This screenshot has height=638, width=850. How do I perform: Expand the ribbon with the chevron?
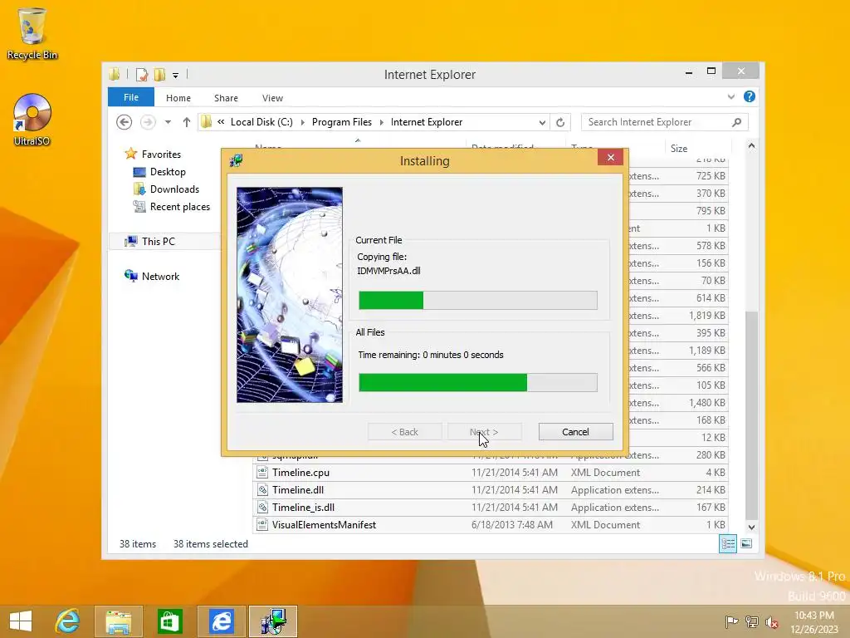730,96
